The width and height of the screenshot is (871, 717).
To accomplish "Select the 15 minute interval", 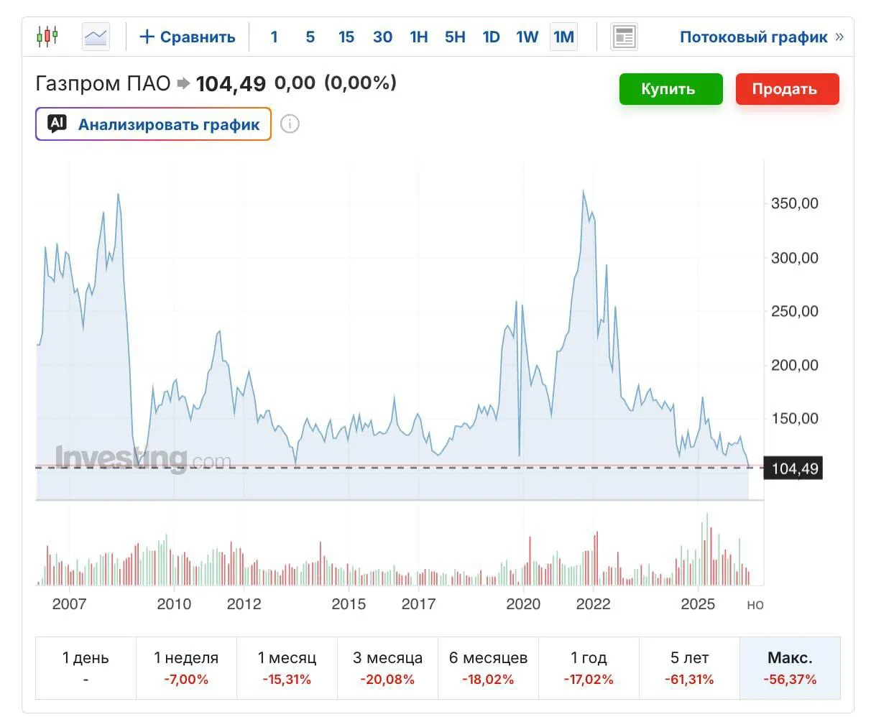I will pos(346,37).
